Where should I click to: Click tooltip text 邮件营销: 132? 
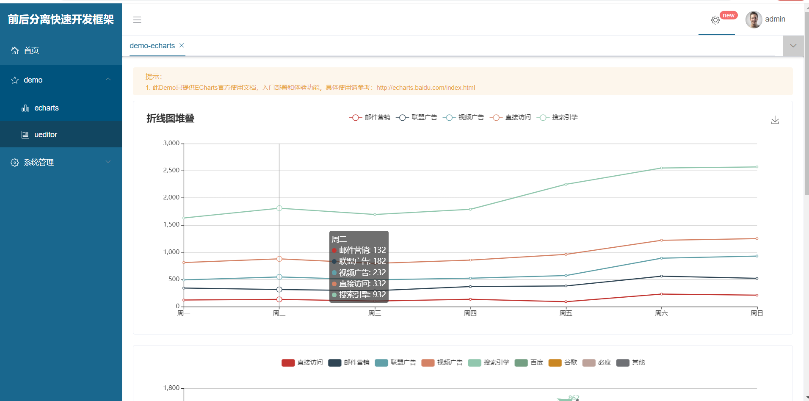(x=362, y=250)
